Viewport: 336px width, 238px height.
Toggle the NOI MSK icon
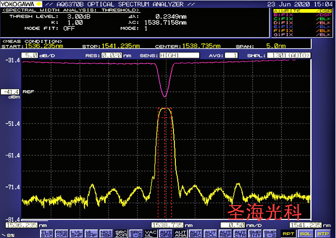(x=106, y=234)
